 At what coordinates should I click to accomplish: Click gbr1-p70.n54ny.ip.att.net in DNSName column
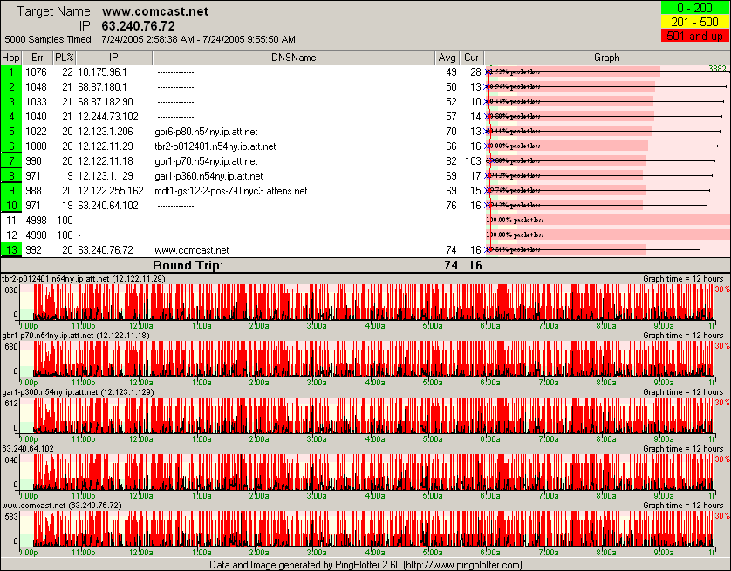(x=206, y=161)
